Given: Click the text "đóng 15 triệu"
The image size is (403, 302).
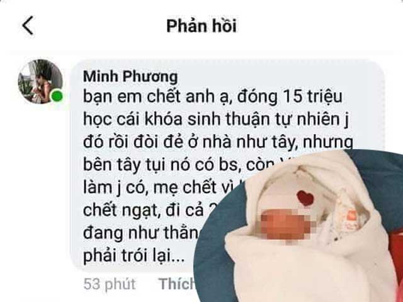Looking at the screenshot, I should (x=290, y=96).
